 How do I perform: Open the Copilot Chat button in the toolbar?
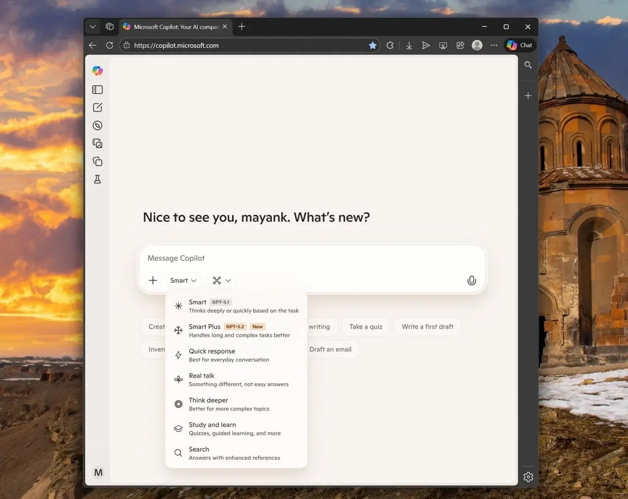click(520, 45)
